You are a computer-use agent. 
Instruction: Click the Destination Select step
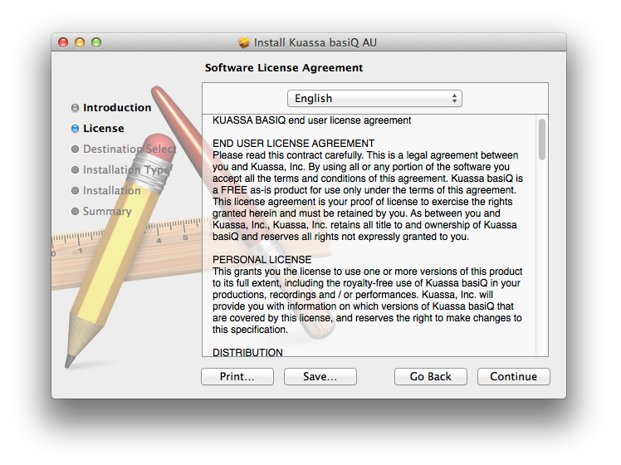[x=130, y=149]
